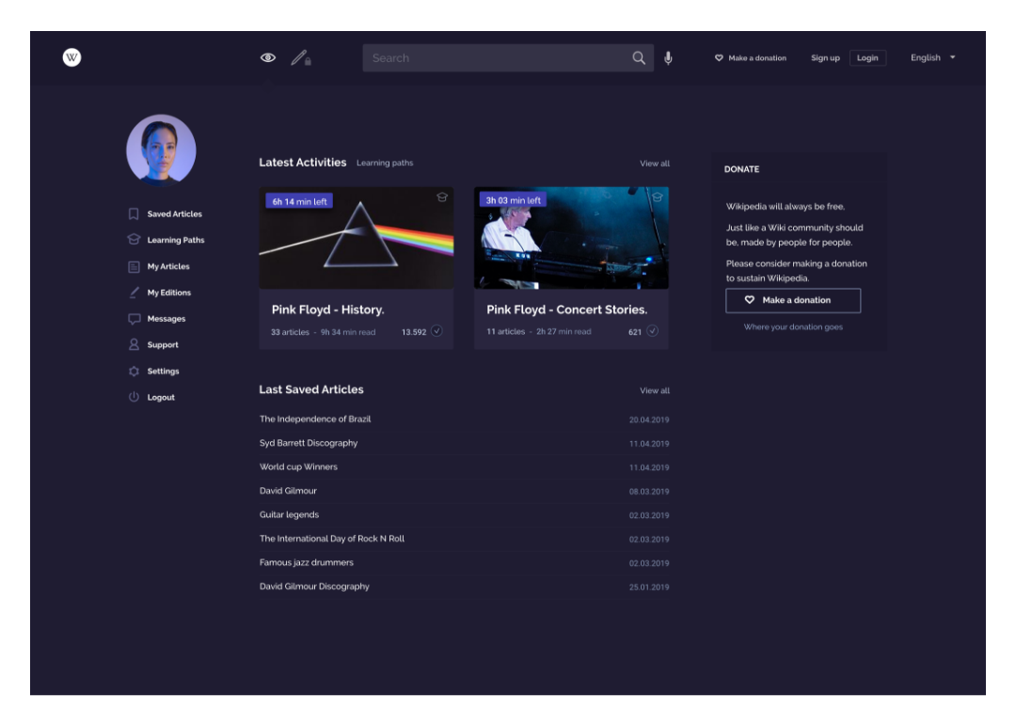Screen dimensions: 1016x726
Task: Click heart icon in Donate panel button
Action: point(750,300)
